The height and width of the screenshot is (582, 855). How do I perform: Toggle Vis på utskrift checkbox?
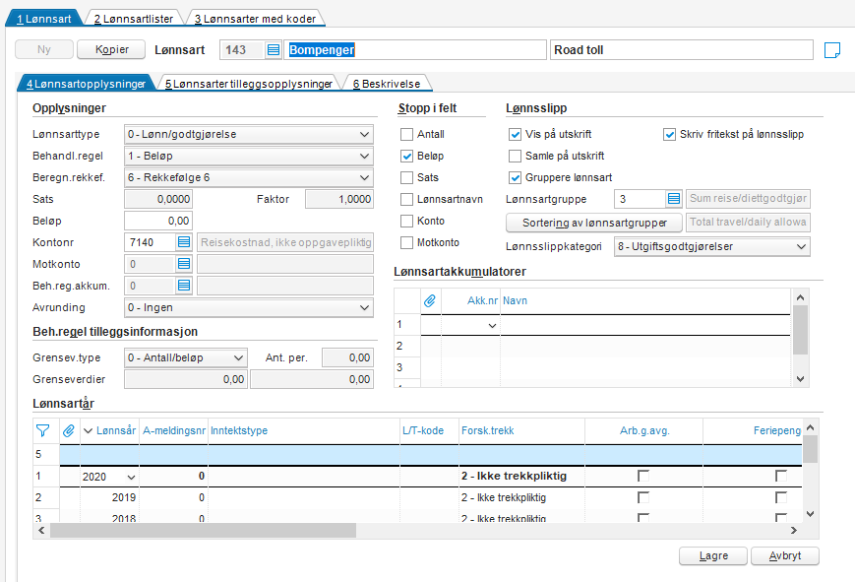515,134
